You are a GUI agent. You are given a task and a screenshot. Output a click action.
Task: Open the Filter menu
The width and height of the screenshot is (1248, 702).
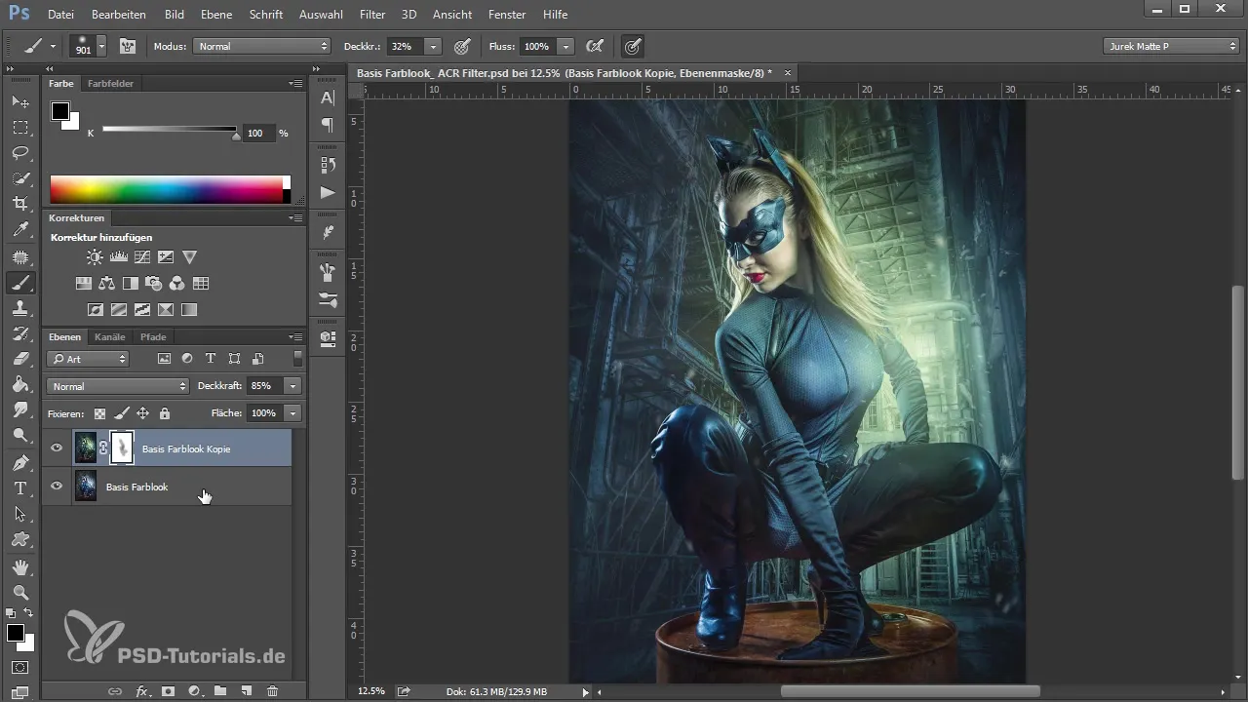372,15
